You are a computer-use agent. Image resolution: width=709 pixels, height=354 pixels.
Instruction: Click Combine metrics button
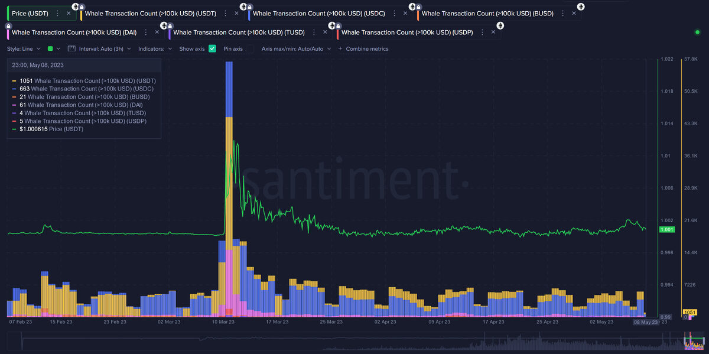363,48
